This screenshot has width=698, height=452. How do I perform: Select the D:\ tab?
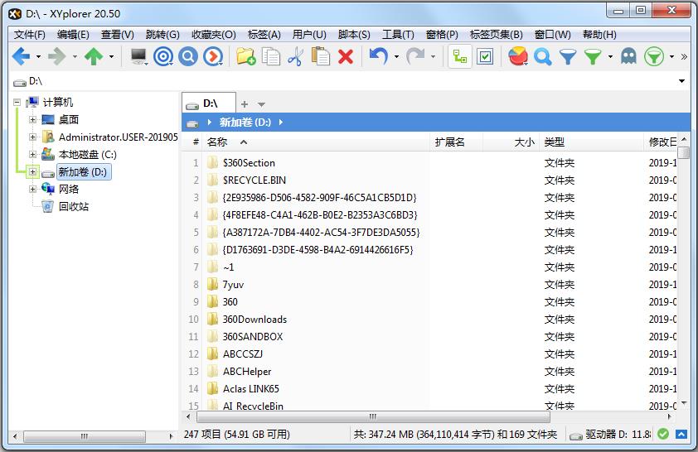(x=208, y=104)
